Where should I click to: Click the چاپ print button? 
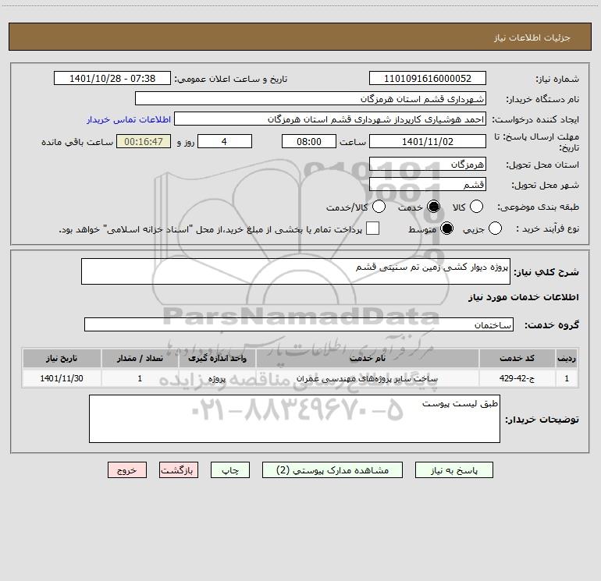point(230,470)
